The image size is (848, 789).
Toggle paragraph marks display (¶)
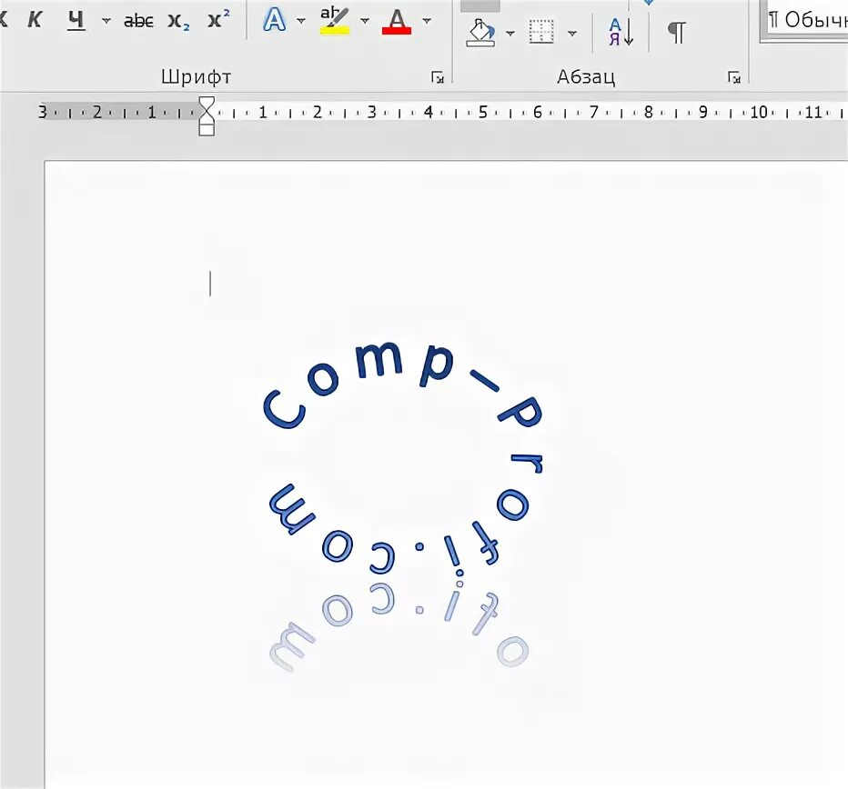[x=677, y=33]
